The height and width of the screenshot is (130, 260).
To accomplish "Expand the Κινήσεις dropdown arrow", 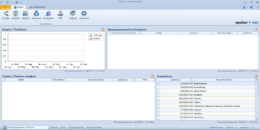I will [6, 21].
